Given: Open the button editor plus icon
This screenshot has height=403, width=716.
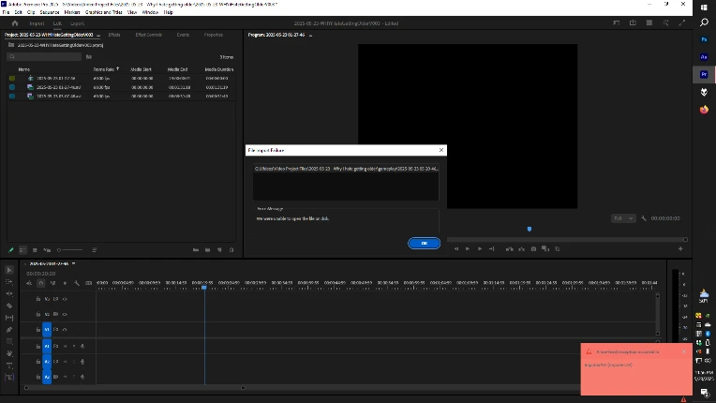Looking at the screenshot, I should (x=680, y=249).
